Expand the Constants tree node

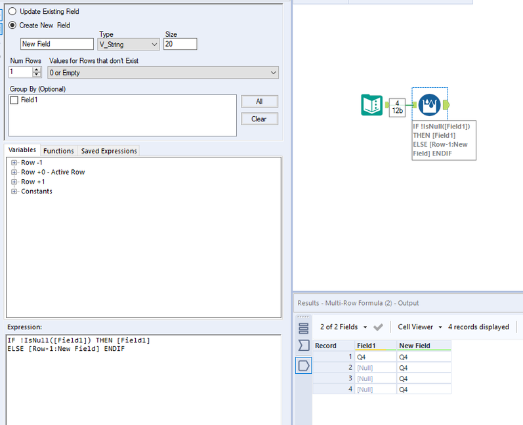click(14, 192)
